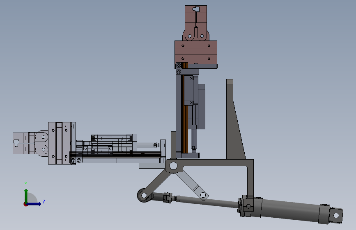Select the red-brown gripper body with four holes

[196, 52]
